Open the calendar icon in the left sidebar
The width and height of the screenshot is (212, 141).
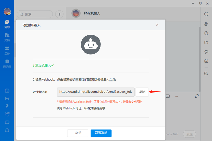click(7, 91)
